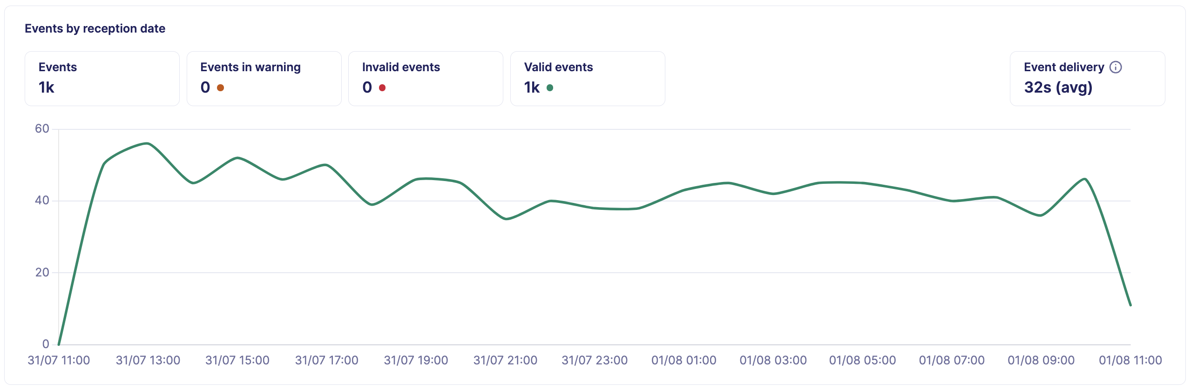Click the chart peak near 31/07 13:00
1191x390 pixels.
pyautogui.click(x=147, y=143)
